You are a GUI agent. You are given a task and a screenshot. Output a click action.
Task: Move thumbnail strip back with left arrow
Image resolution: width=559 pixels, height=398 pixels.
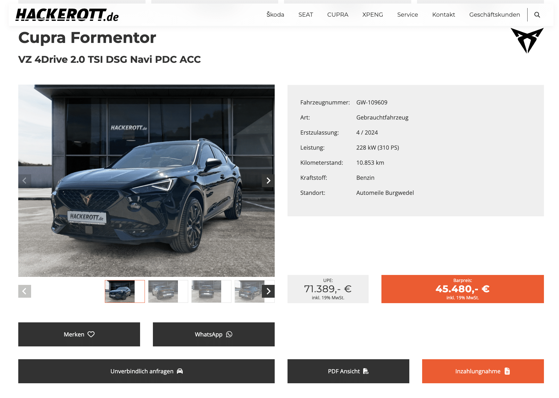pos(25,291)
